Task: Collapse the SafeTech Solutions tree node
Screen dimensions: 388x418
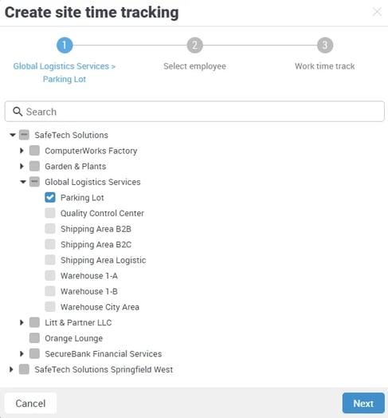Action: (x=13, y=135)
